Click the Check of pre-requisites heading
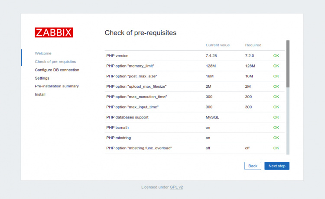Screen dimensions: 325x199 [x=140, y=33]
